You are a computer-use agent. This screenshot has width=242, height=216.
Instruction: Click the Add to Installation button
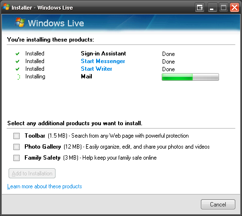pyautogui.click(x=32, y=173)
